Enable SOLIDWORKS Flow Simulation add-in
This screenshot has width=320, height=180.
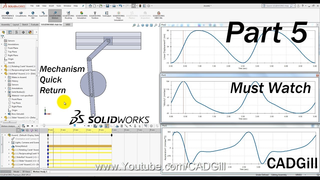pyautogui.click(x=118, y=16)
